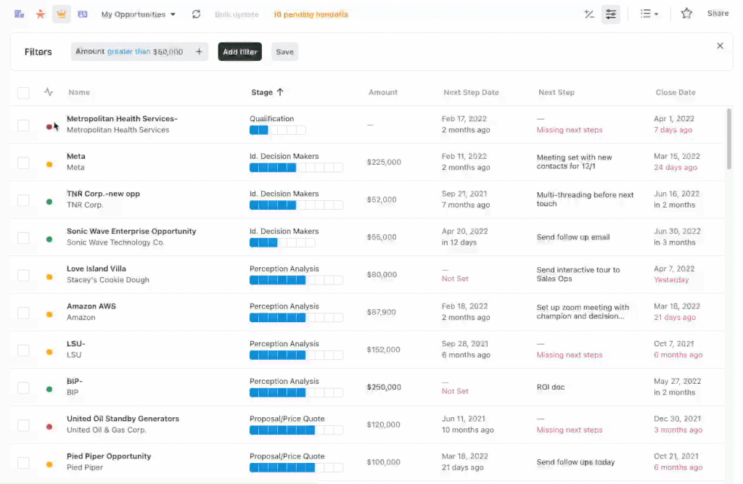The width and height of the screenshot is (743, 484).
Task: Check the United Oil Standby Generators row
Action: click(23, 424)
